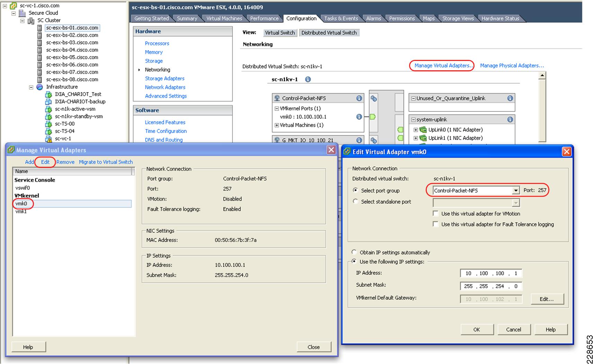
Task: Collapse the sc-vc-1.cisco.com tree root
Action: tap(5, 6)
